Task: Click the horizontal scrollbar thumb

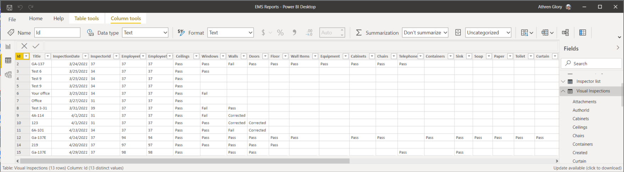Action: [x=185, y=161]
